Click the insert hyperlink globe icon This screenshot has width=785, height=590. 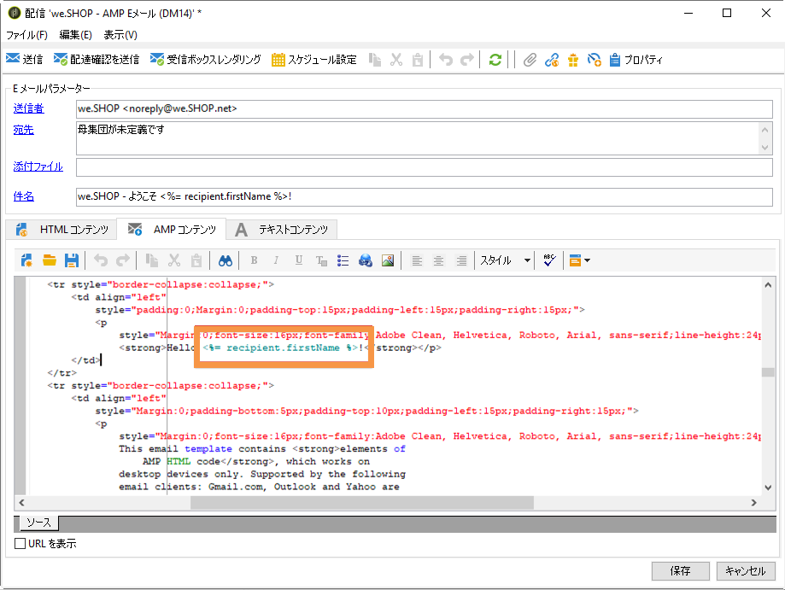coord(366,260)
